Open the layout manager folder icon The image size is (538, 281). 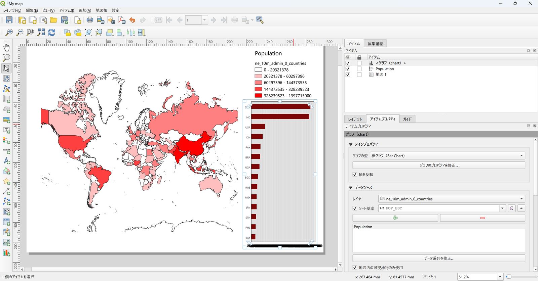point(53,20)
